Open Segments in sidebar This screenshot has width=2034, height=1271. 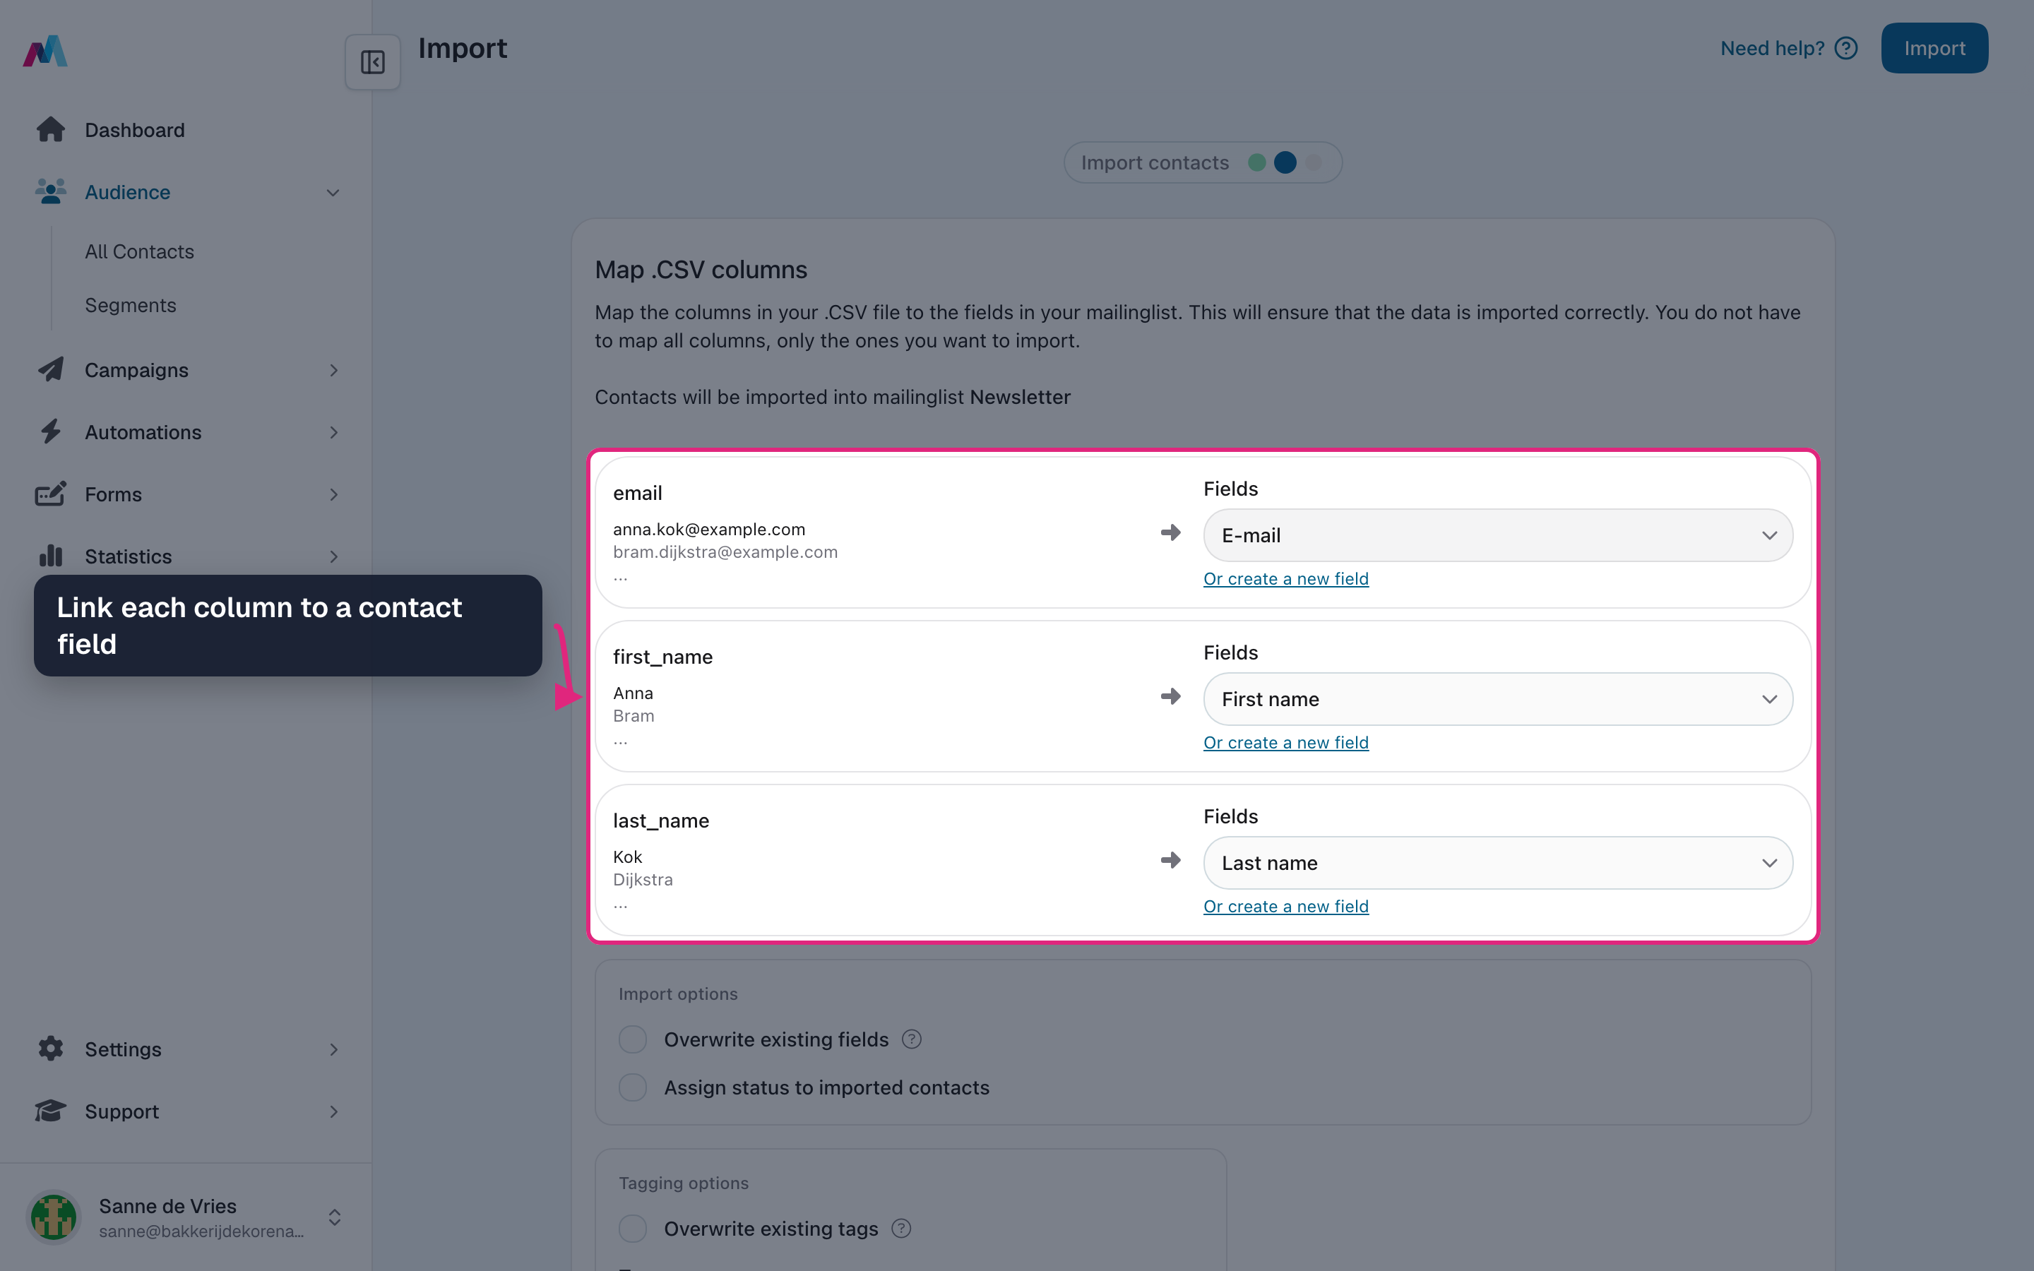click(130, 305)
